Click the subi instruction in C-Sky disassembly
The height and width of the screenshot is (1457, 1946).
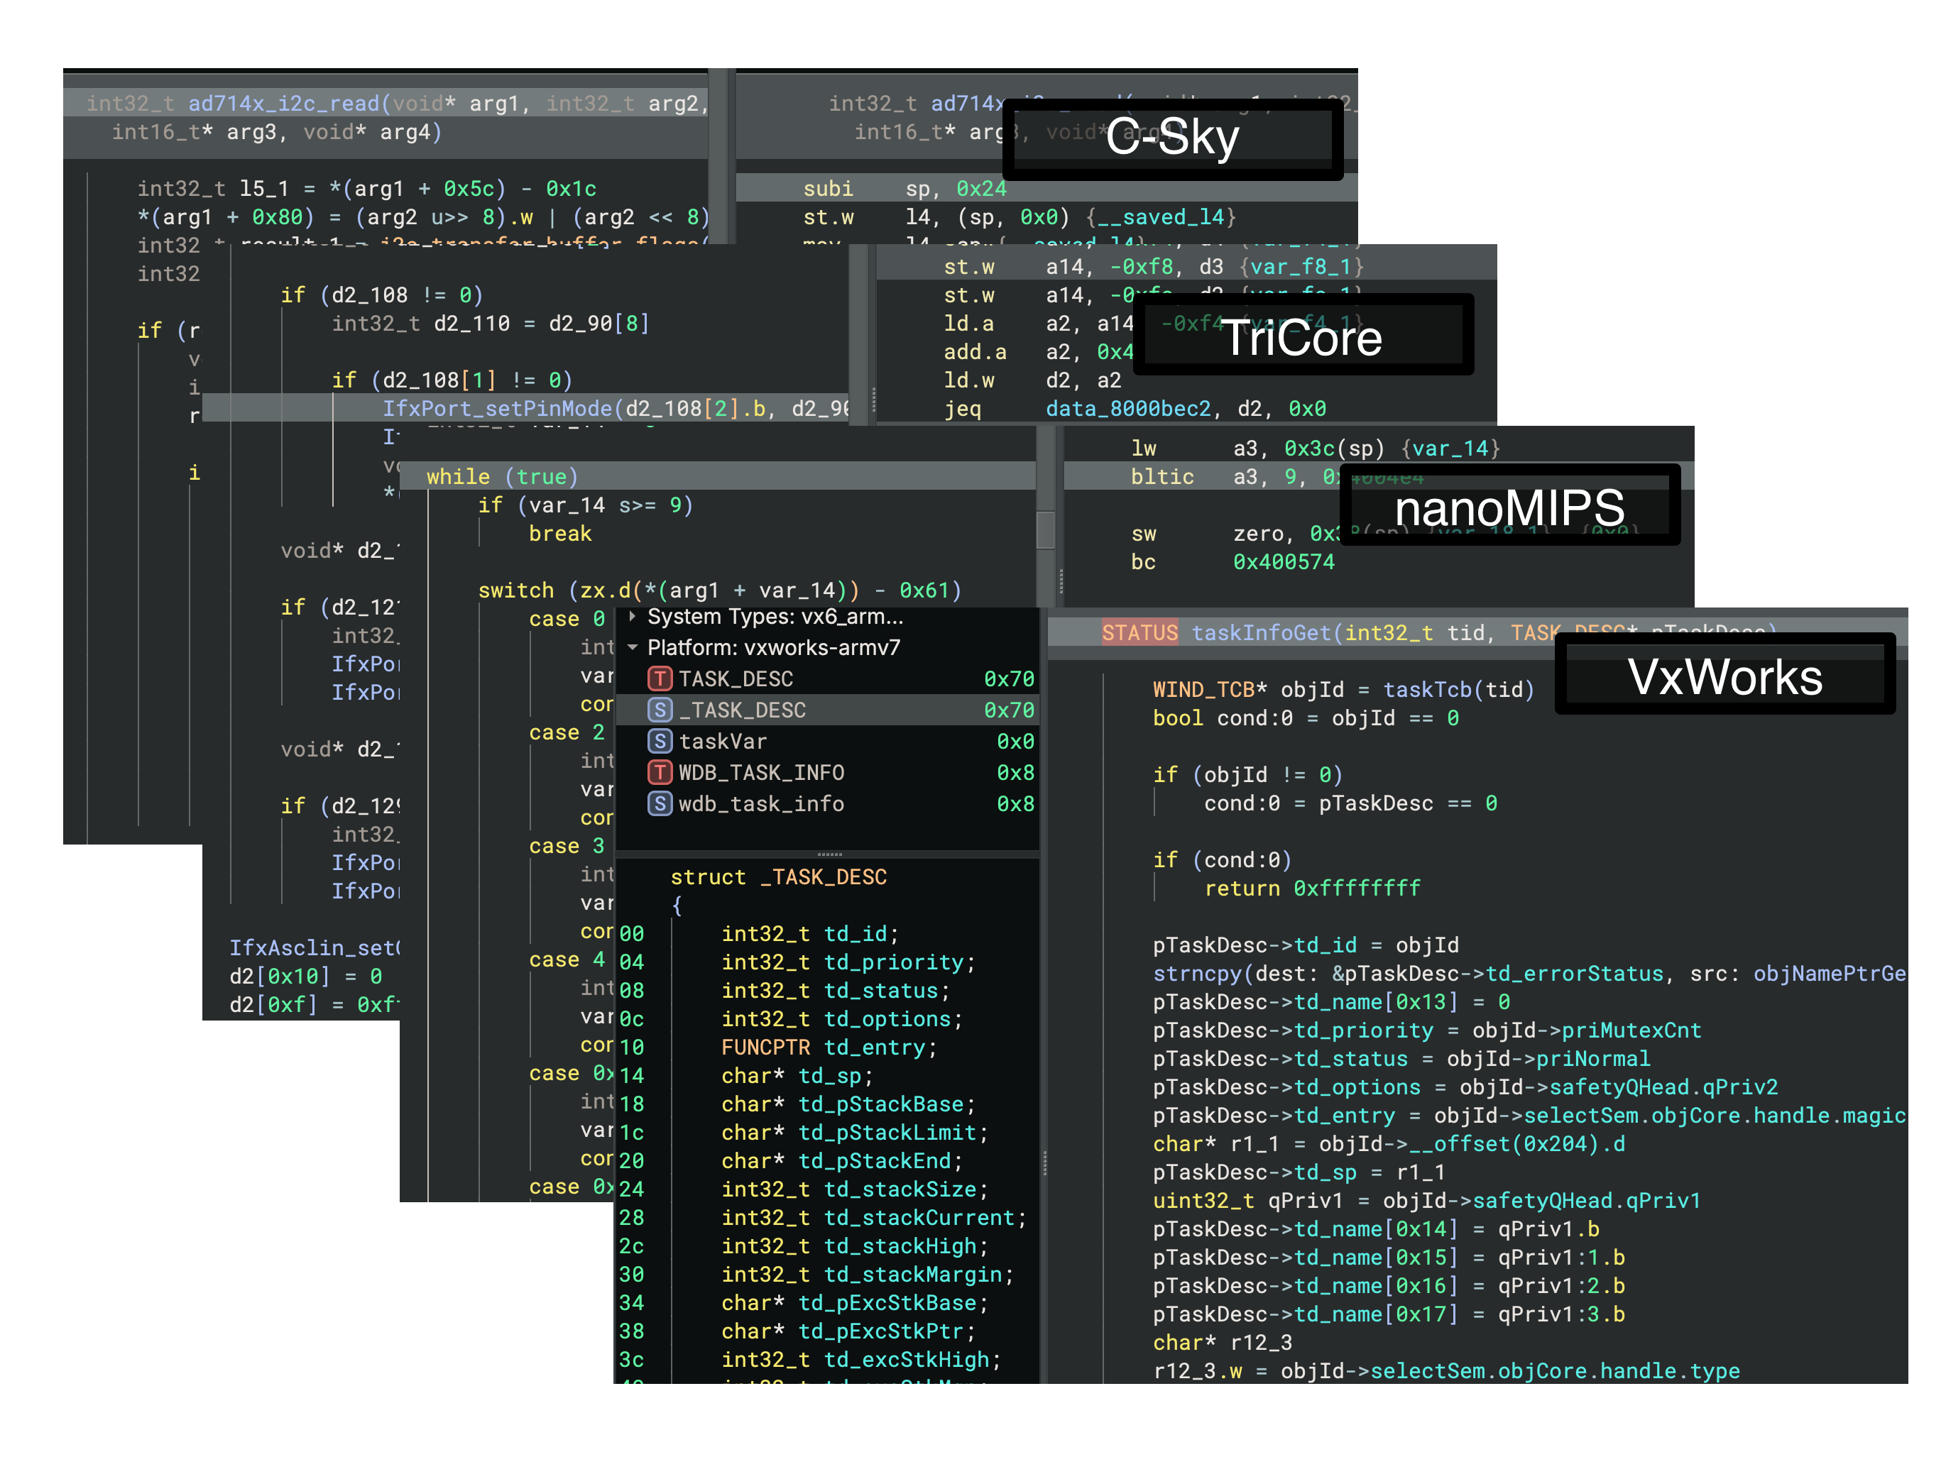click(x=828, y=189)
